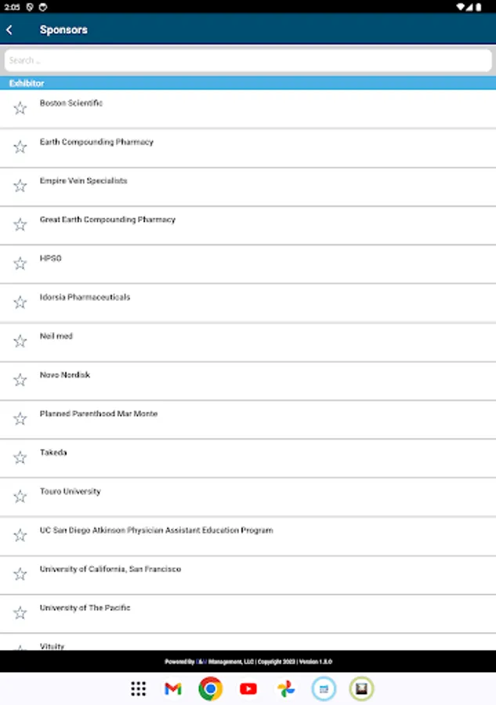
Task: Focus the Search input field
Action: [x=248, y=60]
